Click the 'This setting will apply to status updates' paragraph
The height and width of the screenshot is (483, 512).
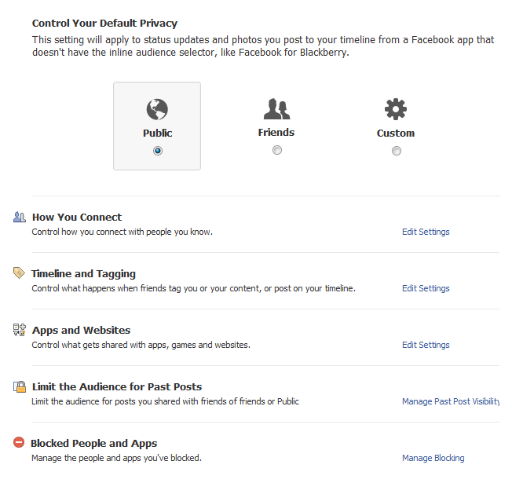[x=263, y=46]
